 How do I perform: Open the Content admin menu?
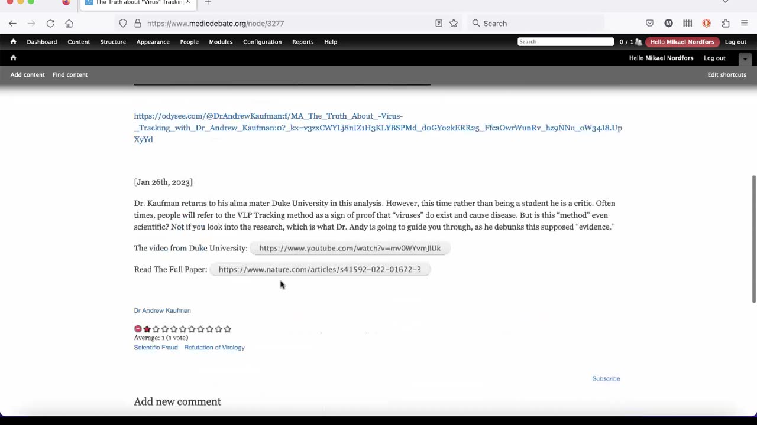pyautogui.click(x=79, y=42)
